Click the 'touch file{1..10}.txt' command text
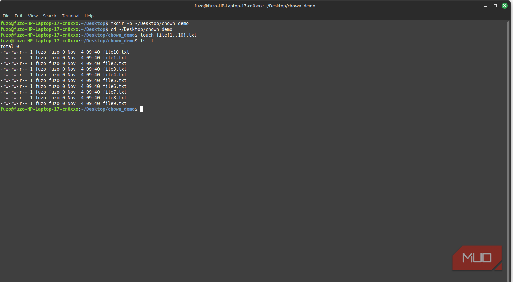 coord(168,35)
